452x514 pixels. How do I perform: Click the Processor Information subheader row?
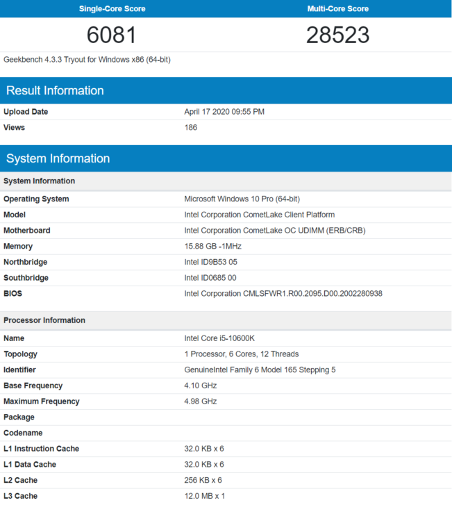[x=44, y=320]
